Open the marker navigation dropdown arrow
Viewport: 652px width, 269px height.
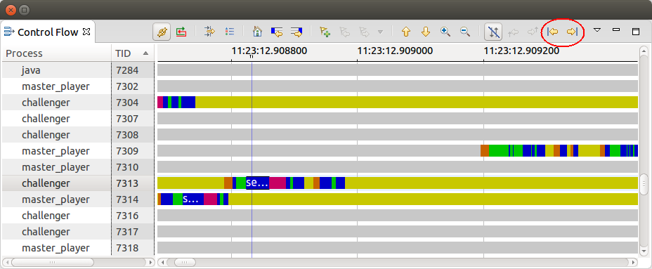click(x=379, y=32)
